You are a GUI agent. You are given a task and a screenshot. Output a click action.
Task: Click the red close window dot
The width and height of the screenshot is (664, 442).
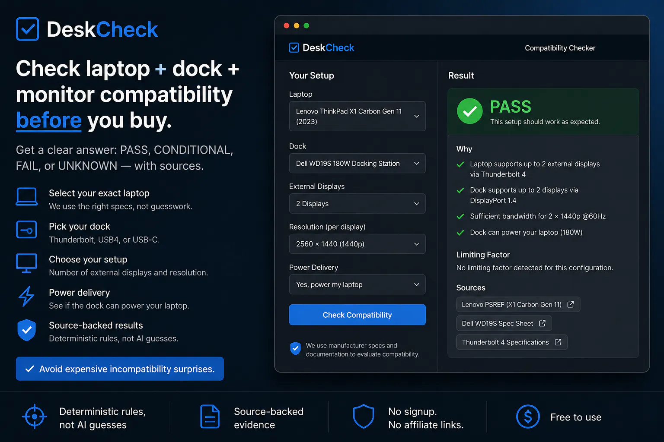[x=286, y=25]
